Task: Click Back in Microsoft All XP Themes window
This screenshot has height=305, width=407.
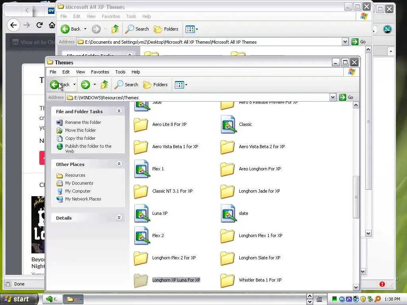Action: point(71,29)
